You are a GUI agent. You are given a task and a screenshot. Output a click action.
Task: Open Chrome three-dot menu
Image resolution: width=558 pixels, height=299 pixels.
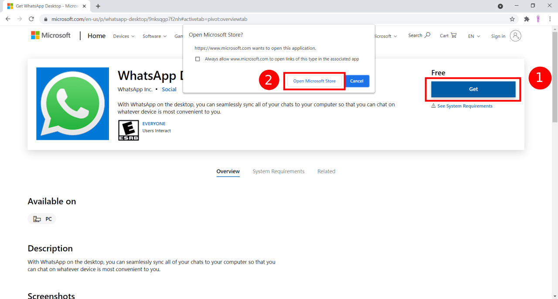[x=550, y=19]
